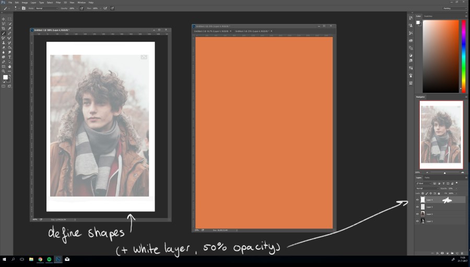
Task: Select the Brush tool in the toolbox
Action: point(4,33)
